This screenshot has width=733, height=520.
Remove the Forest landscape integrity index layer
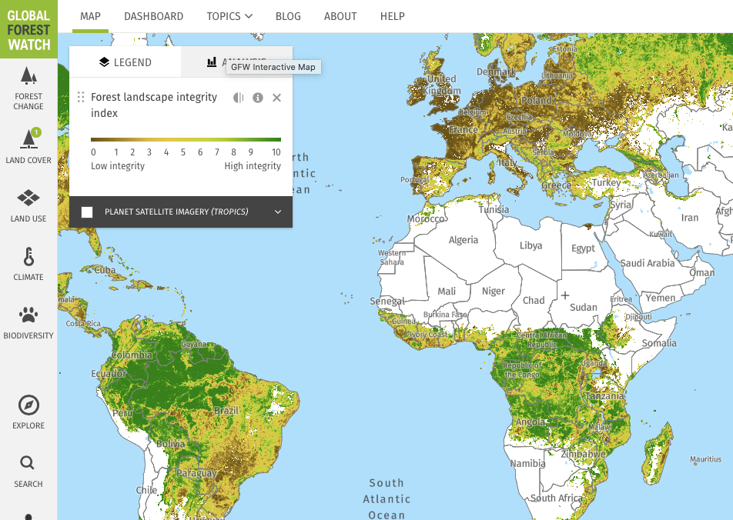pyautogui.click(x=277, y=98)
